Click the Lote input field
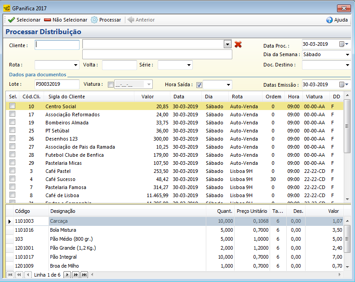Viewport: 355px width, 282px height. point(57,84)
